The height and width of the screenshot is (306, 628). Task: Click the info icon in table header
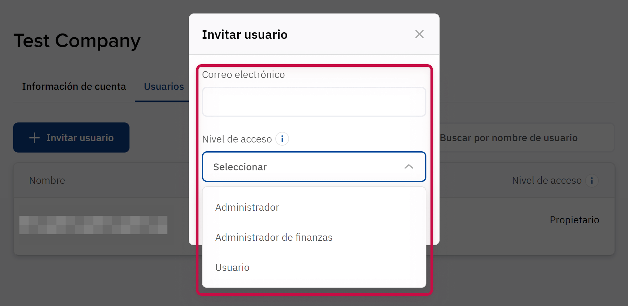592,181
